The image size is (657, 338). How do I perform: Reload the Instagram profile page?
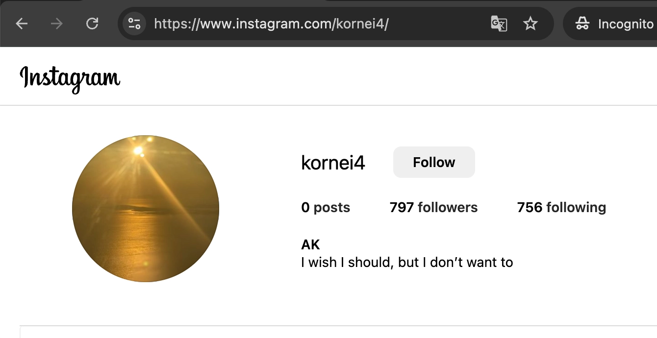[92, 23]
